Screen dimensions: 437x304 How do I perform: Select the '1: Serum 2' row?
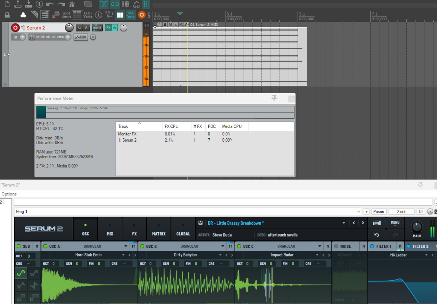pos(205,140)
